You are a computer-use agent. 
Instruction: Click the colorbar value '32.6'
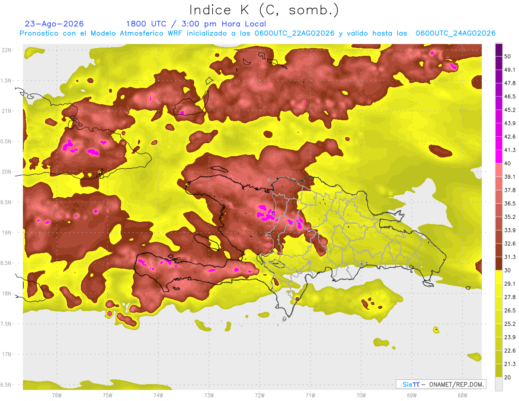[510, 244]
